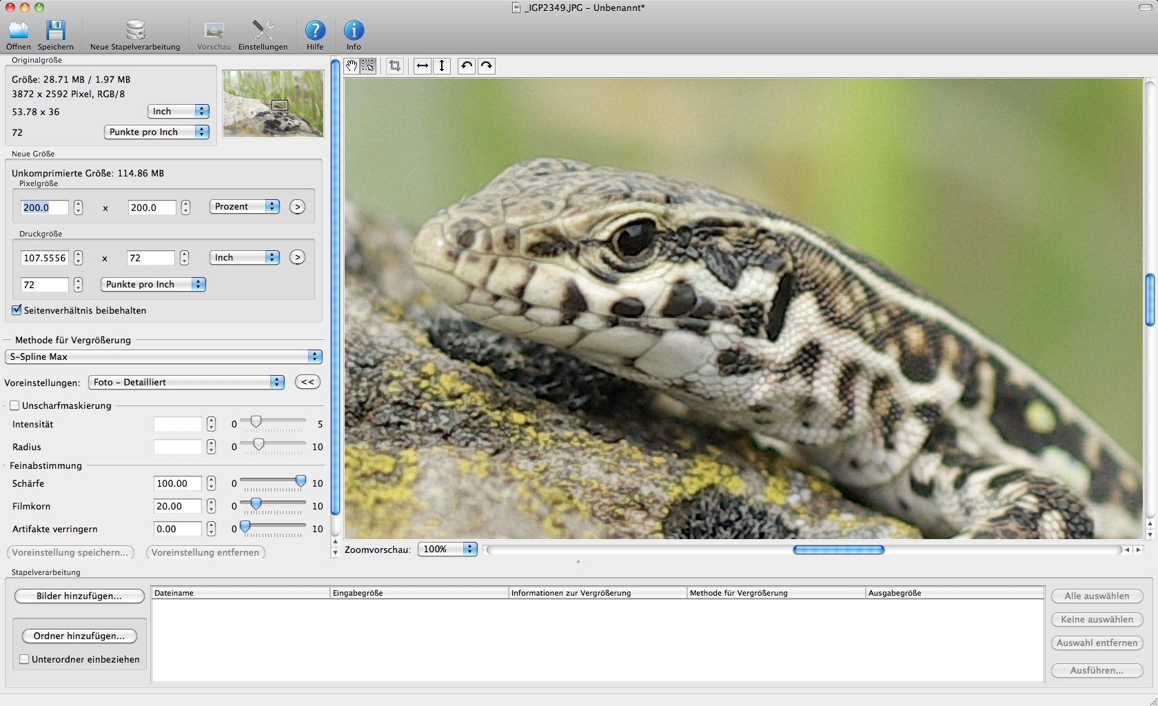Save the image using the Speichern icon
The width and height of the screenshot is (1158, 706).
(x=55, y=31)
